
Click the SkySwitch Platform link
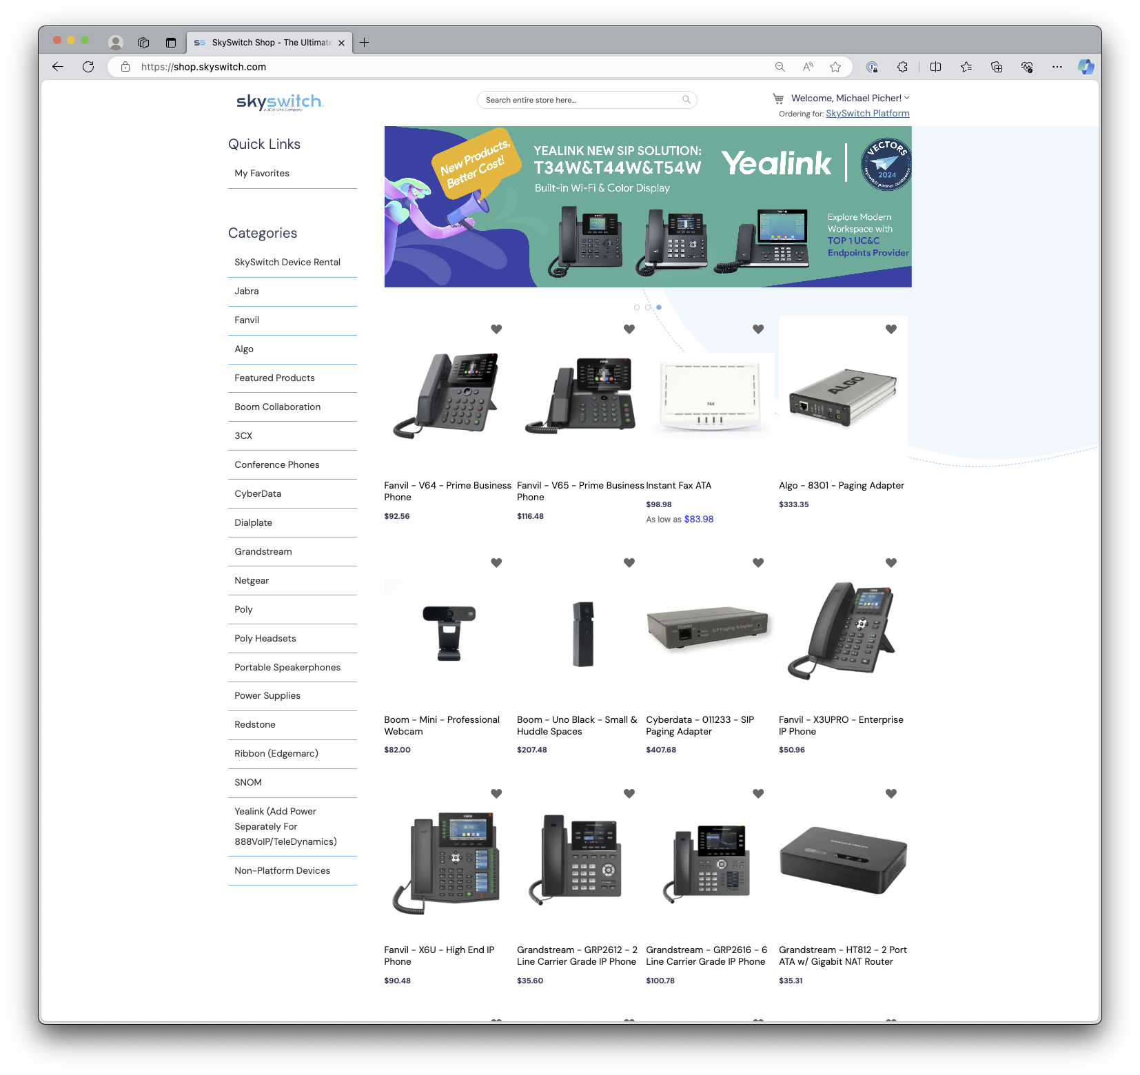[868, 114]
